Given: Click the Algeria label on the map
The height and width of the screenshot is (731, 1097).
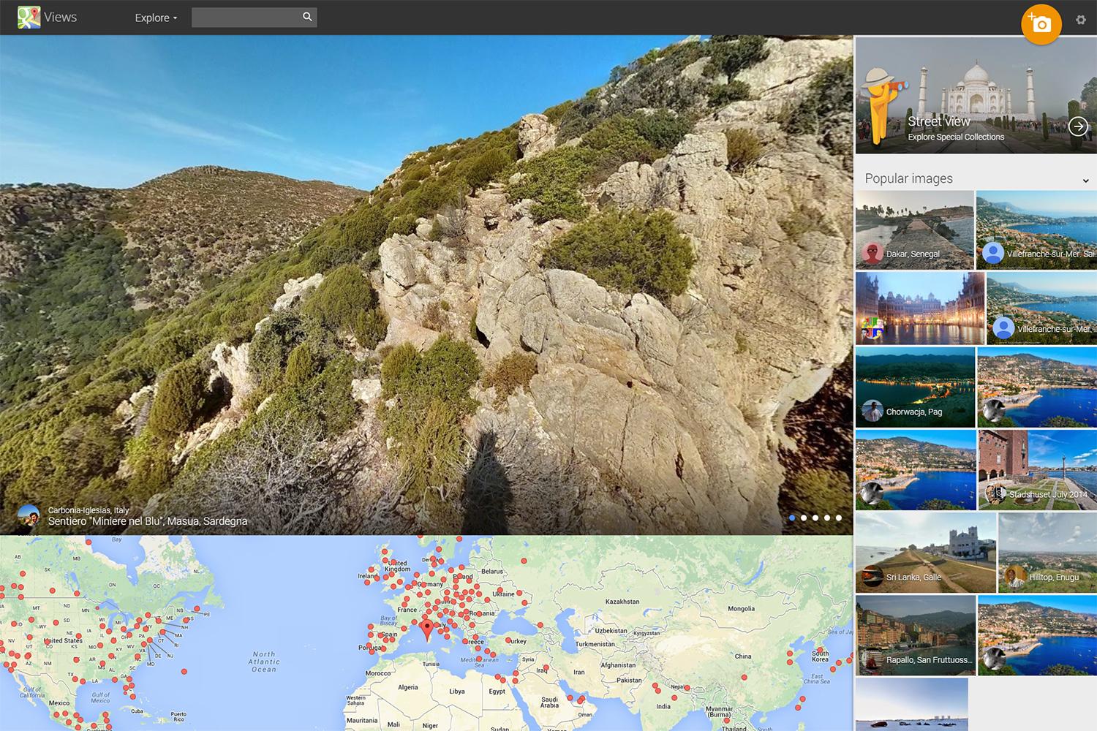Looking at the screenshot, I should tap(408, 687).
